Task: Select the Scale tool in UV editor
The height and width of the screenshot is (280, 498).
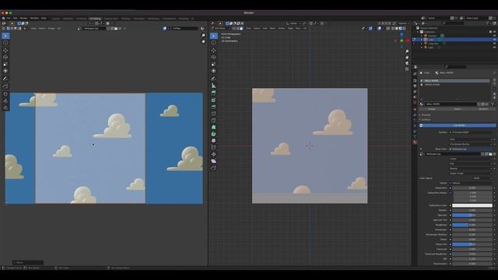Action: (5, 64)
